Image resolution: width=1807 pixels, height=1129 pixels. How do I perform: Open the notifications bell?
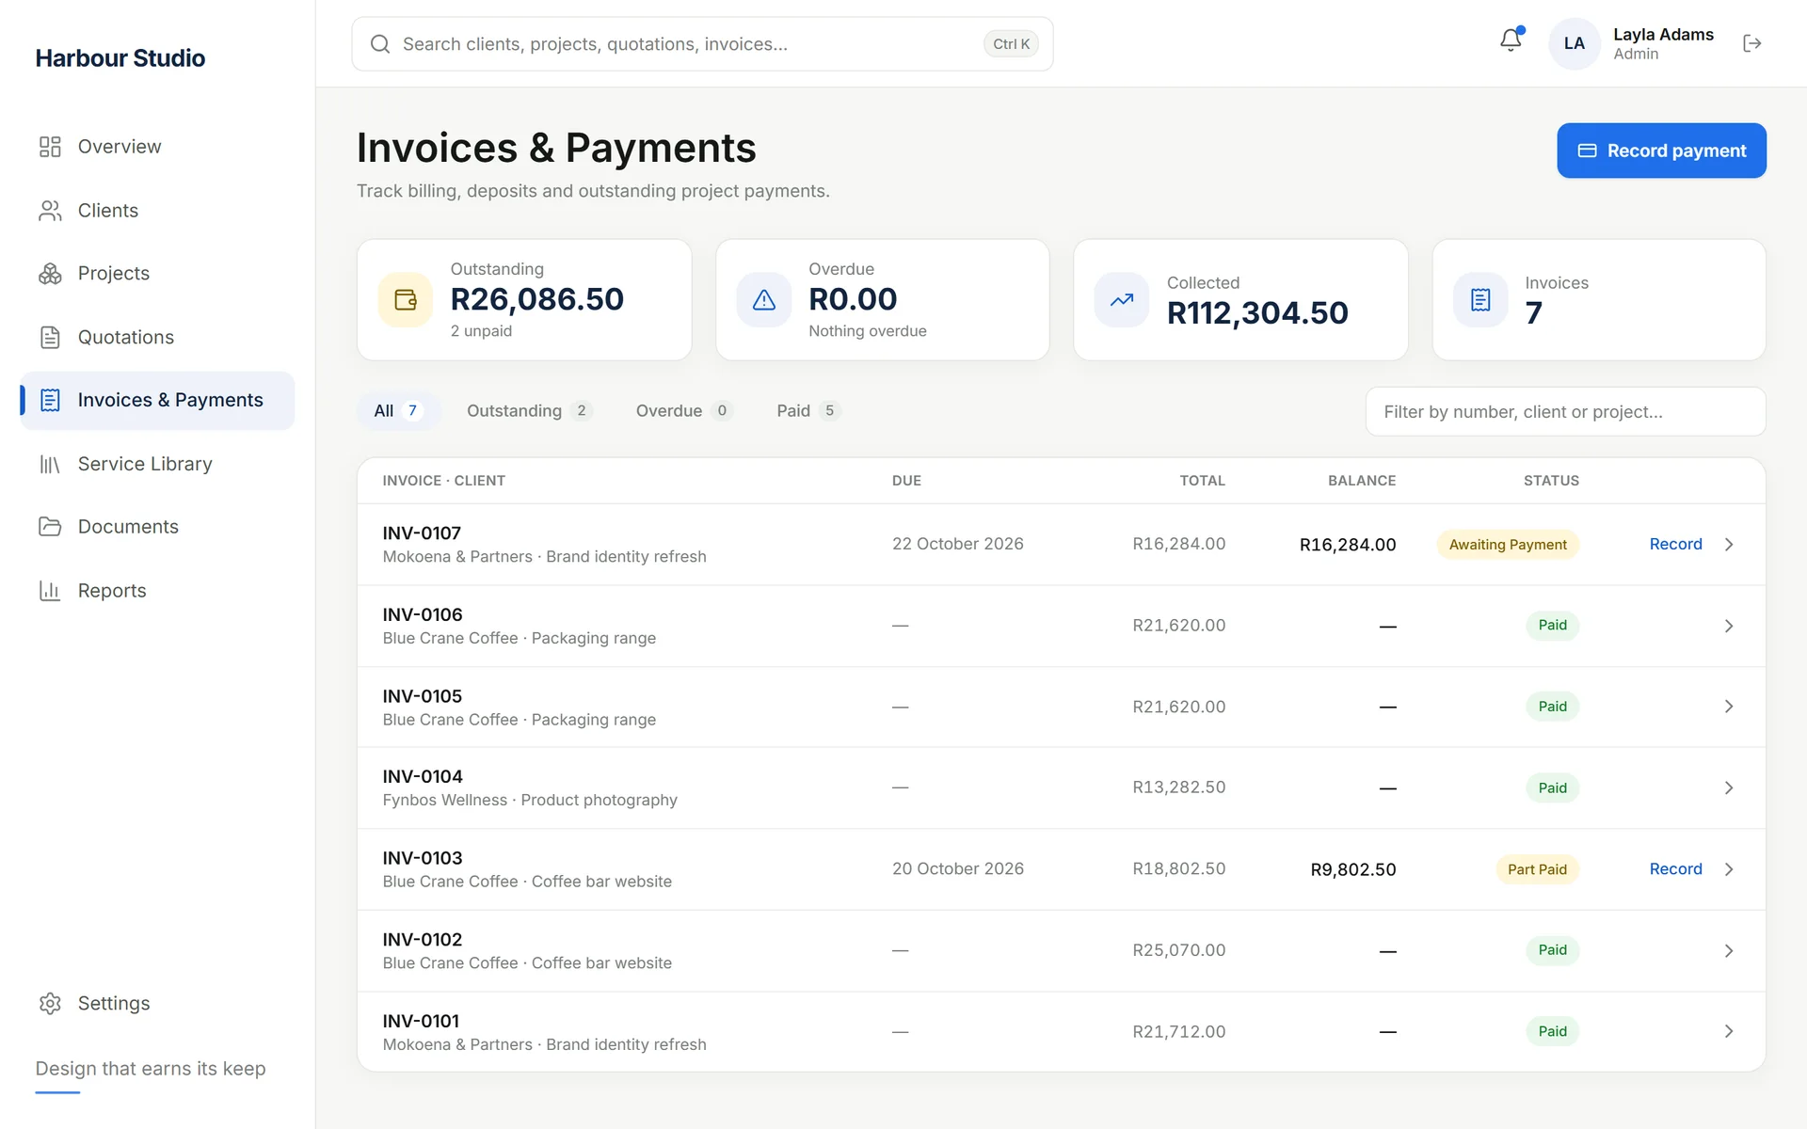coord(1511,40)
